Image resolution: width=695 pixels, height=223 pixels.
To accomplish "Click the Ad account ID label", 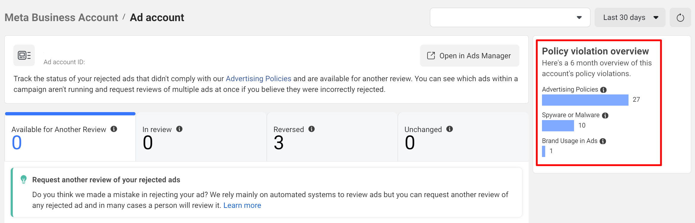I will pyautogui.click(x=64, y=62).
